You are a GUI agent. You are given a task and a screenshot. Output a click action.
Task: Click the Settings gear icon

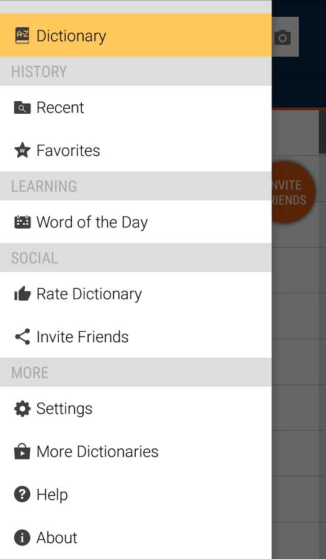tap(22, 409)
